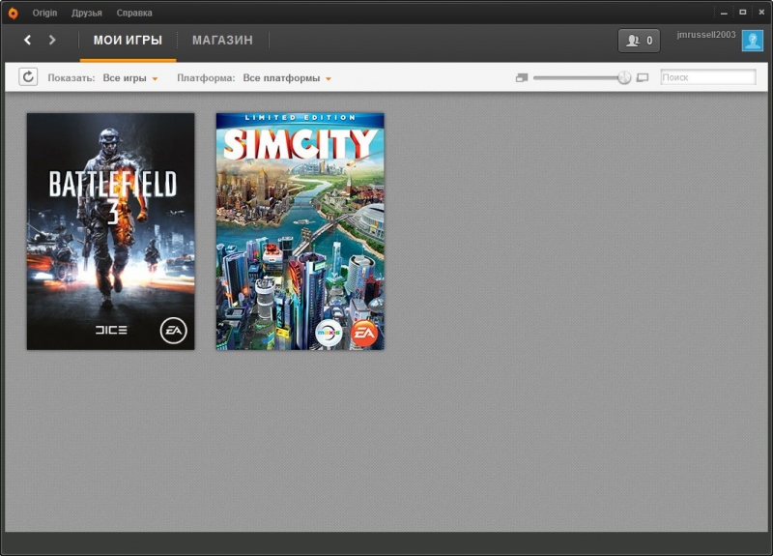Open the Справка menu
Screen dimensions: 773x556
[x=134, y=13]
